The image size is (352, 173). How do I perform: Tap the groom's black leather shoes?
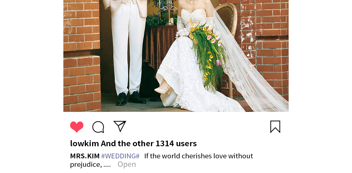point(131,98)
